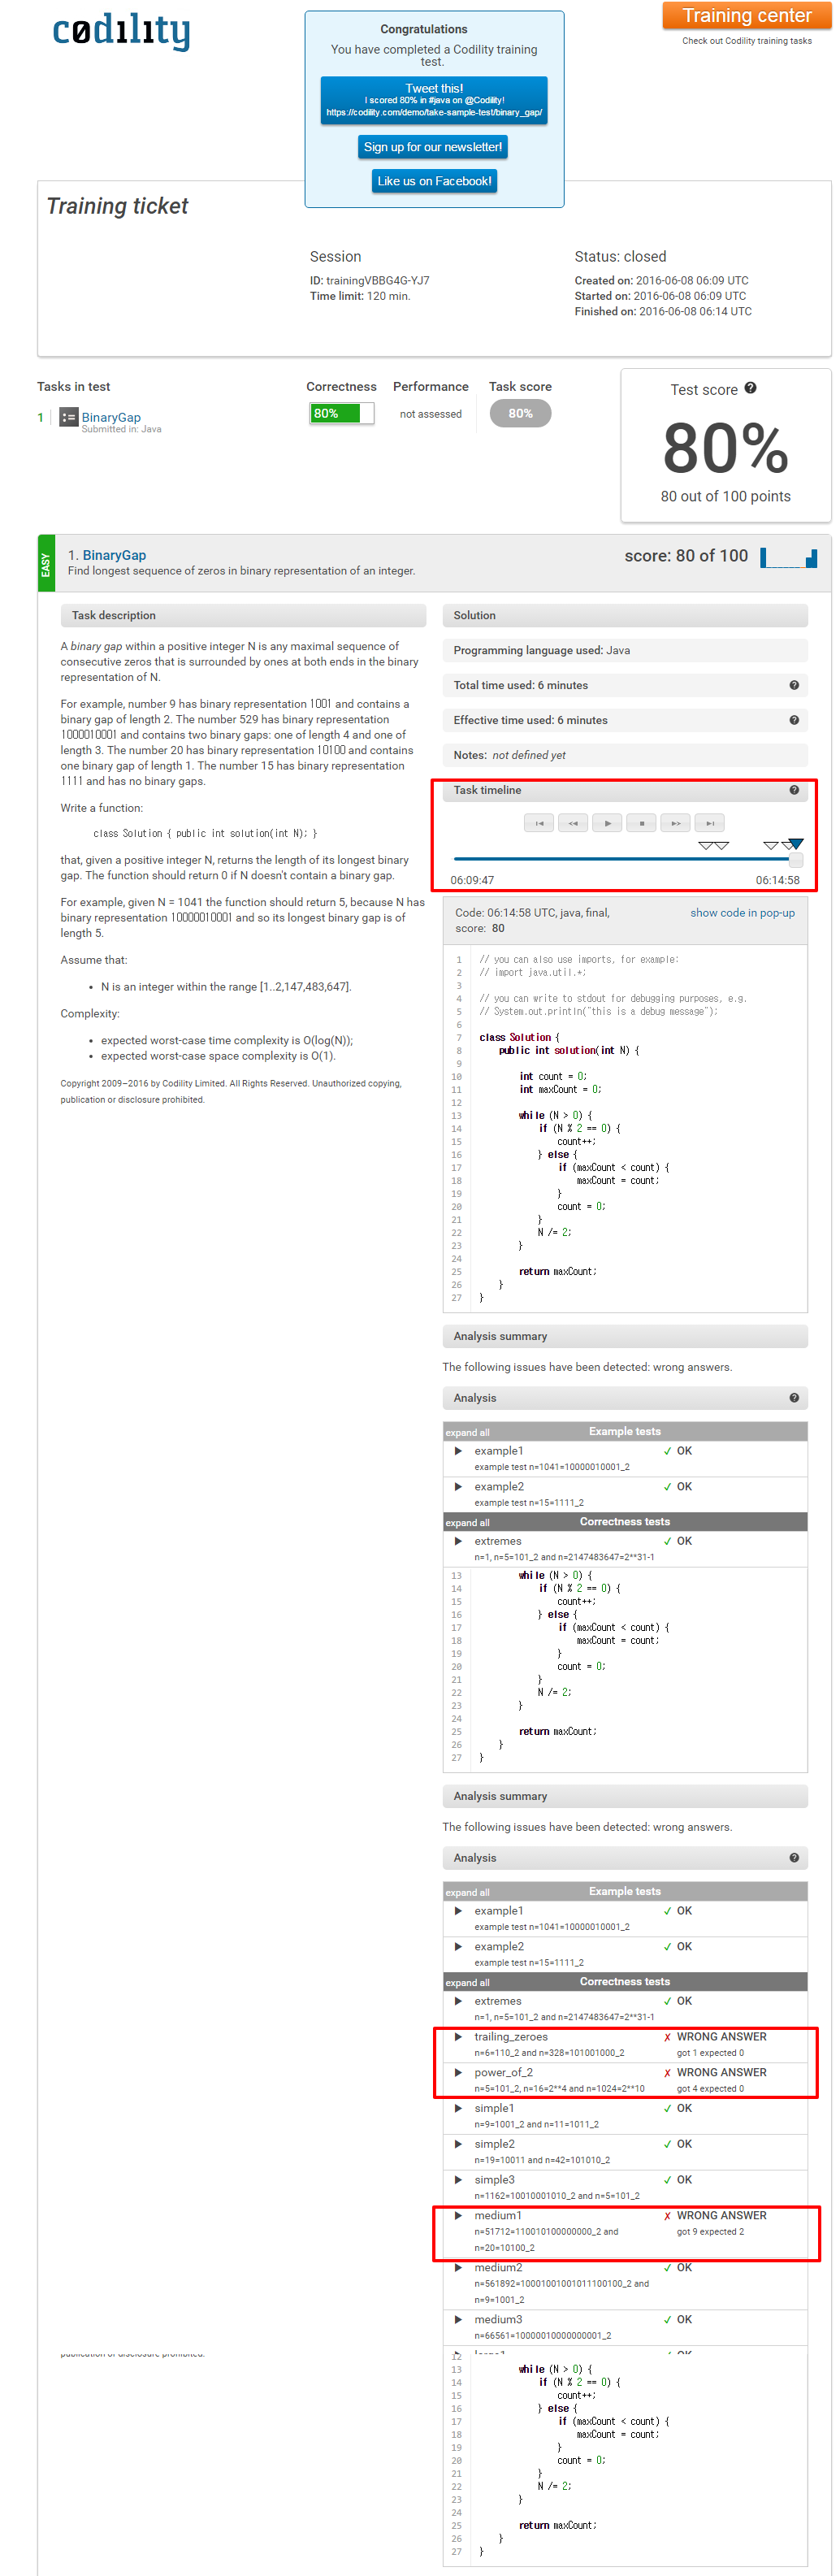Click the Solution panel header
The width and height of the screenshot is (840, 2576).
pyautogui.click(x=625, y=615)
